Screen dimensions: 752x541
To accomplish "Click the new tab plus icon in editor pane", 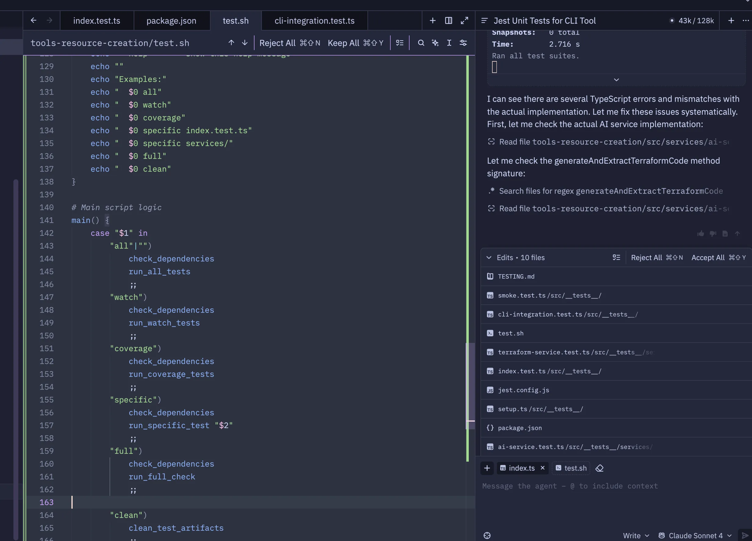I will click(x=432, y=20).
